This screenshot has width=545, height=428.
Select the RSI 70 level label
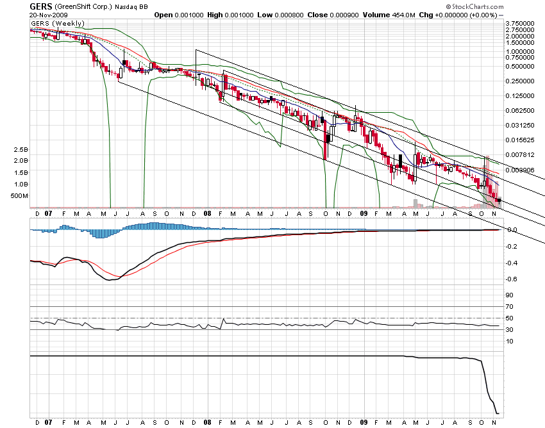509,306
